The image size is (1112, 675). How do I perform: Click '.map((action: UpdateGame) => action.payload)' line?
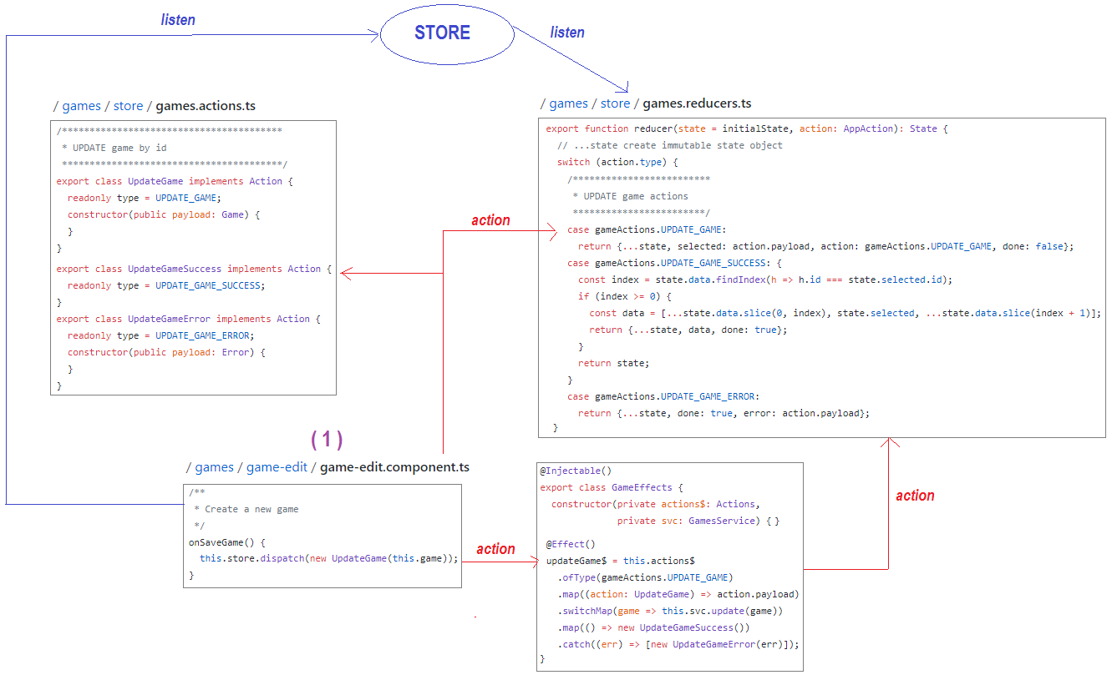[x=678, y=594]
